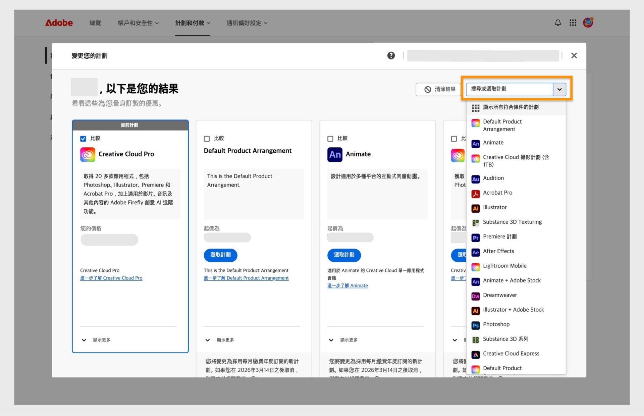Open the 通訊偏好設定 menu
Image resolution: width=644 pixels, height=416 pixels.
[247, 23]
